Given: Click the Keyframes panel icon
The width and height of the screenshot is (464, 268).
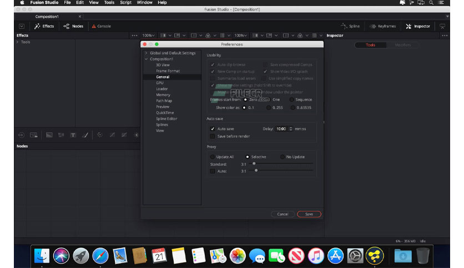Looking at the screenshot, I should click(x=373, y=26).
